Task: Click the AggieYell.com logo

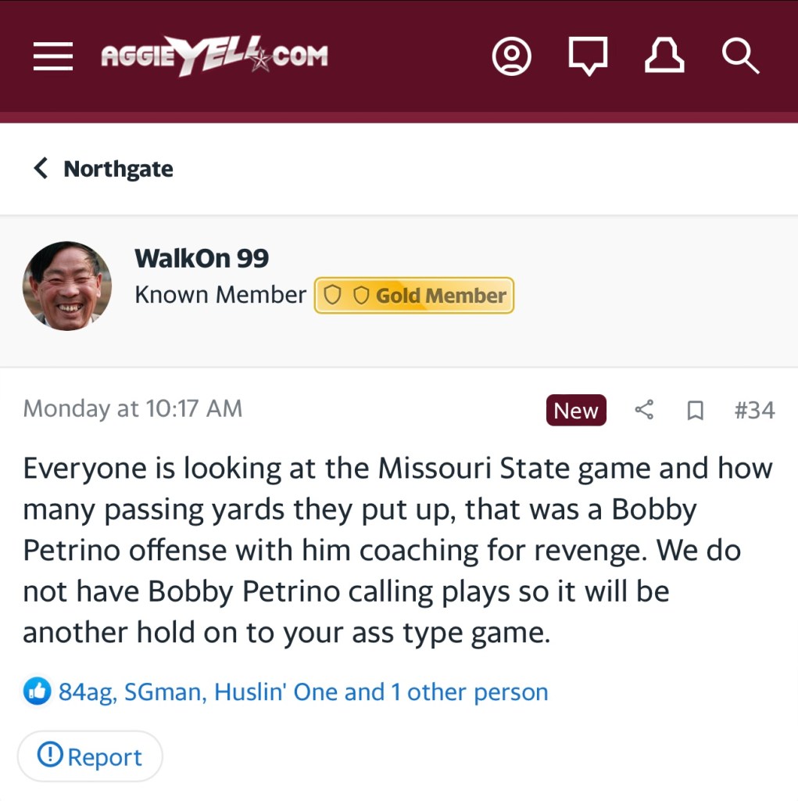Action: point(214,56)
